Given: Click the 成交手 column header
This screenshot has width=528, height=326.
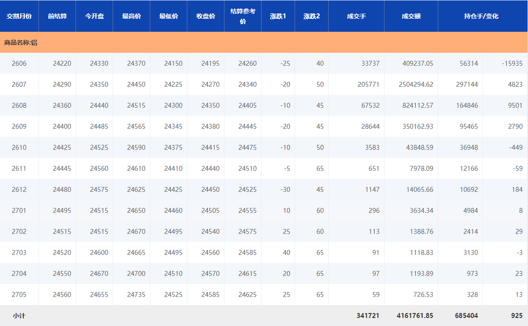Looking at the screenshot, I should pyautogui.click(x=356, y=16).
